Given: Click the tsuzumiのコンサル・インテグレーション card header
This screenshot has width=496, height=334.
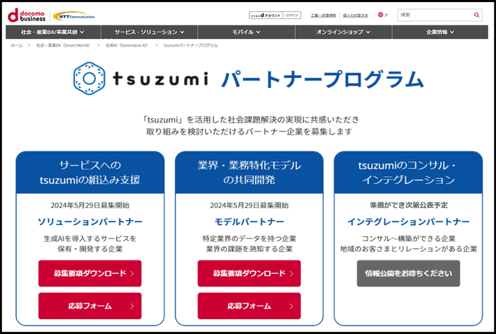Looking at the screenshot, I should pos(408,173).
